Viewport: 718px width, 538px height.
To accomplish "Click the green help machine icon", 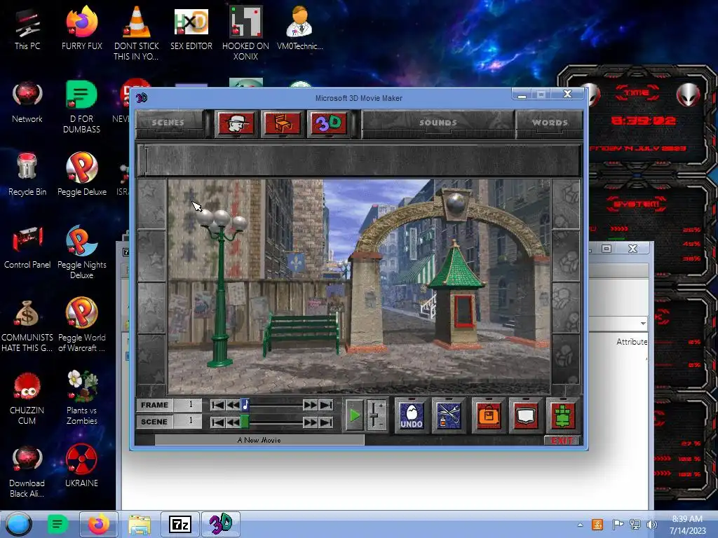I will coord(563,415).
